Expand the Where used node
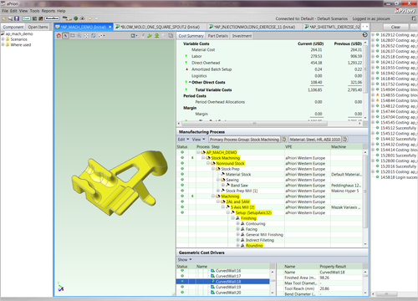 [x=3, y=44]
